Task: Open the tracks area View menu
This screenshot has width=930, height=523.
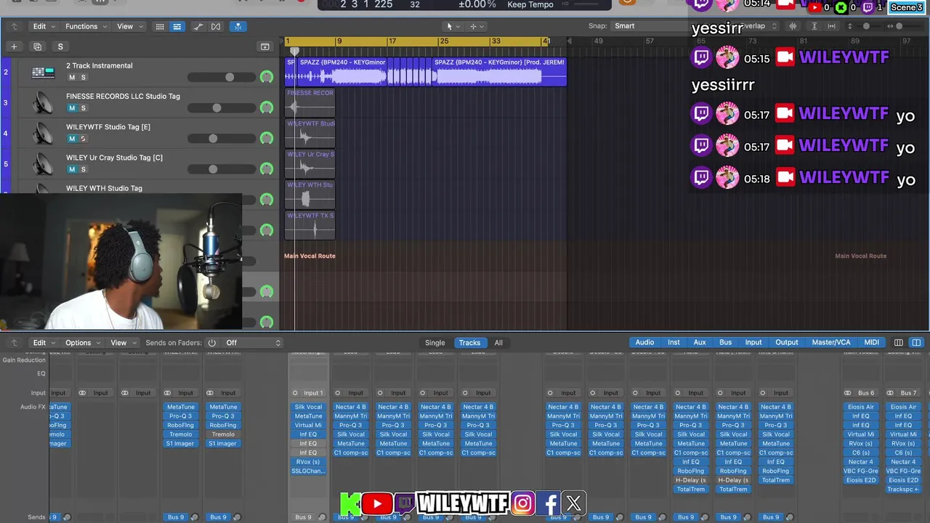Action: [130, 27]
